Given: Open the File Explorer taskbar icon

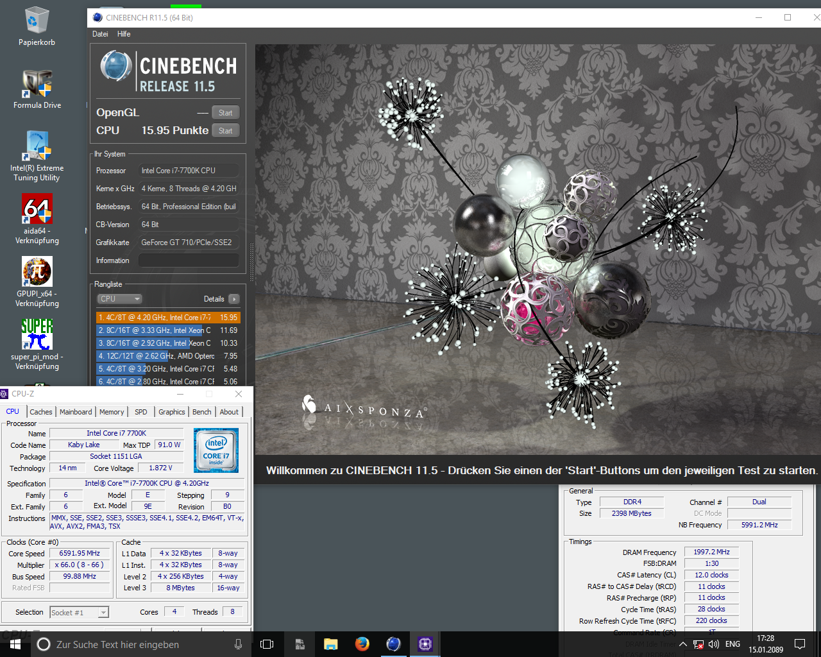Looking at the screenshot, I should pos(331,644).
